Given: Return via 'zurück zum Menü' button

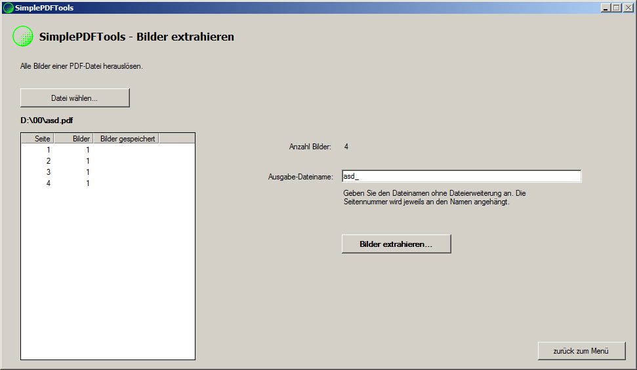Looking at the screenshot, I should pyautogui.click(x=581, y=351).
